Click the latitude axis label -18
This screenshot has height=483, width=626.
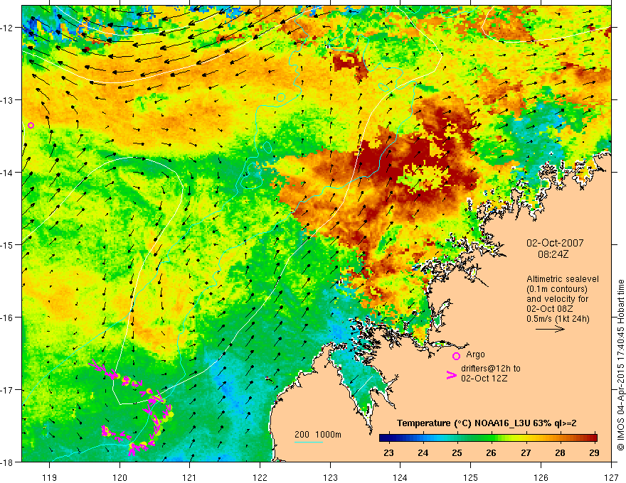[8, 462]
